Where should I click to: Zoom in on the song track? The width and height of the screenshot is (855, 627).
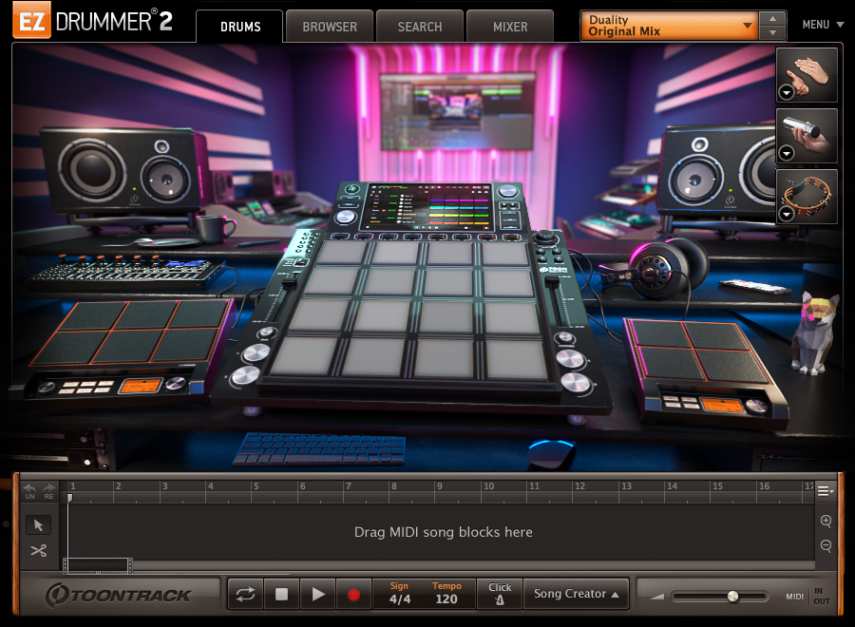point(826,522)
